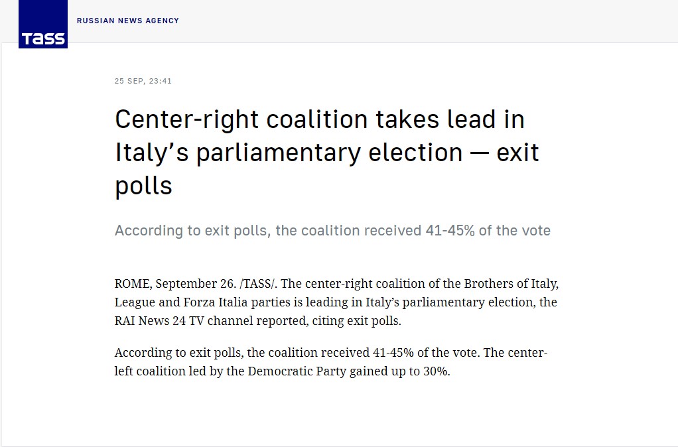Click Brothers of Italy in first paragraph

tap(511, 284)
